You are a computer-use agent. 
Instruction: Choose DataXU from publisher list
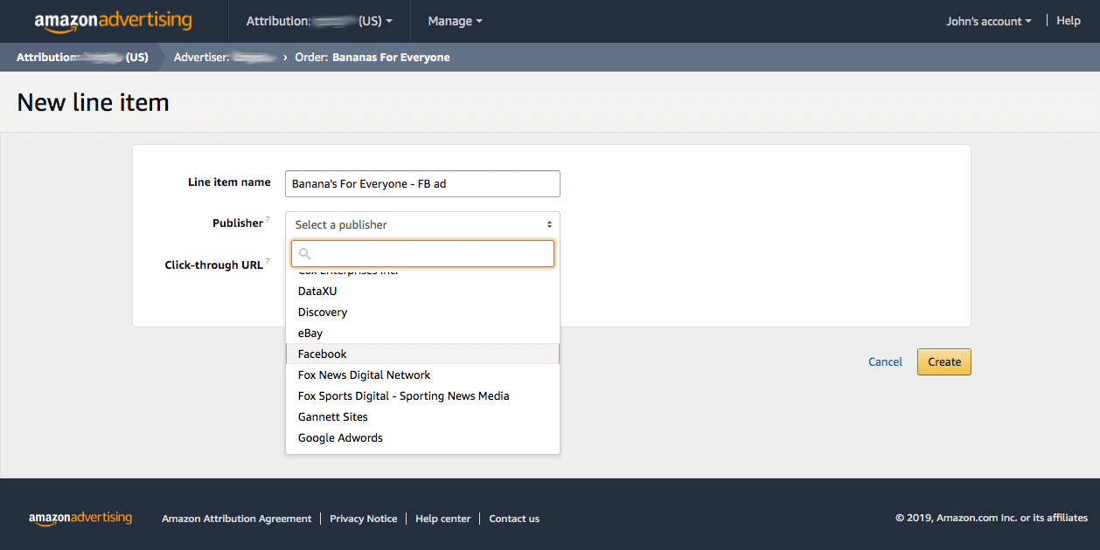[422, 292]
